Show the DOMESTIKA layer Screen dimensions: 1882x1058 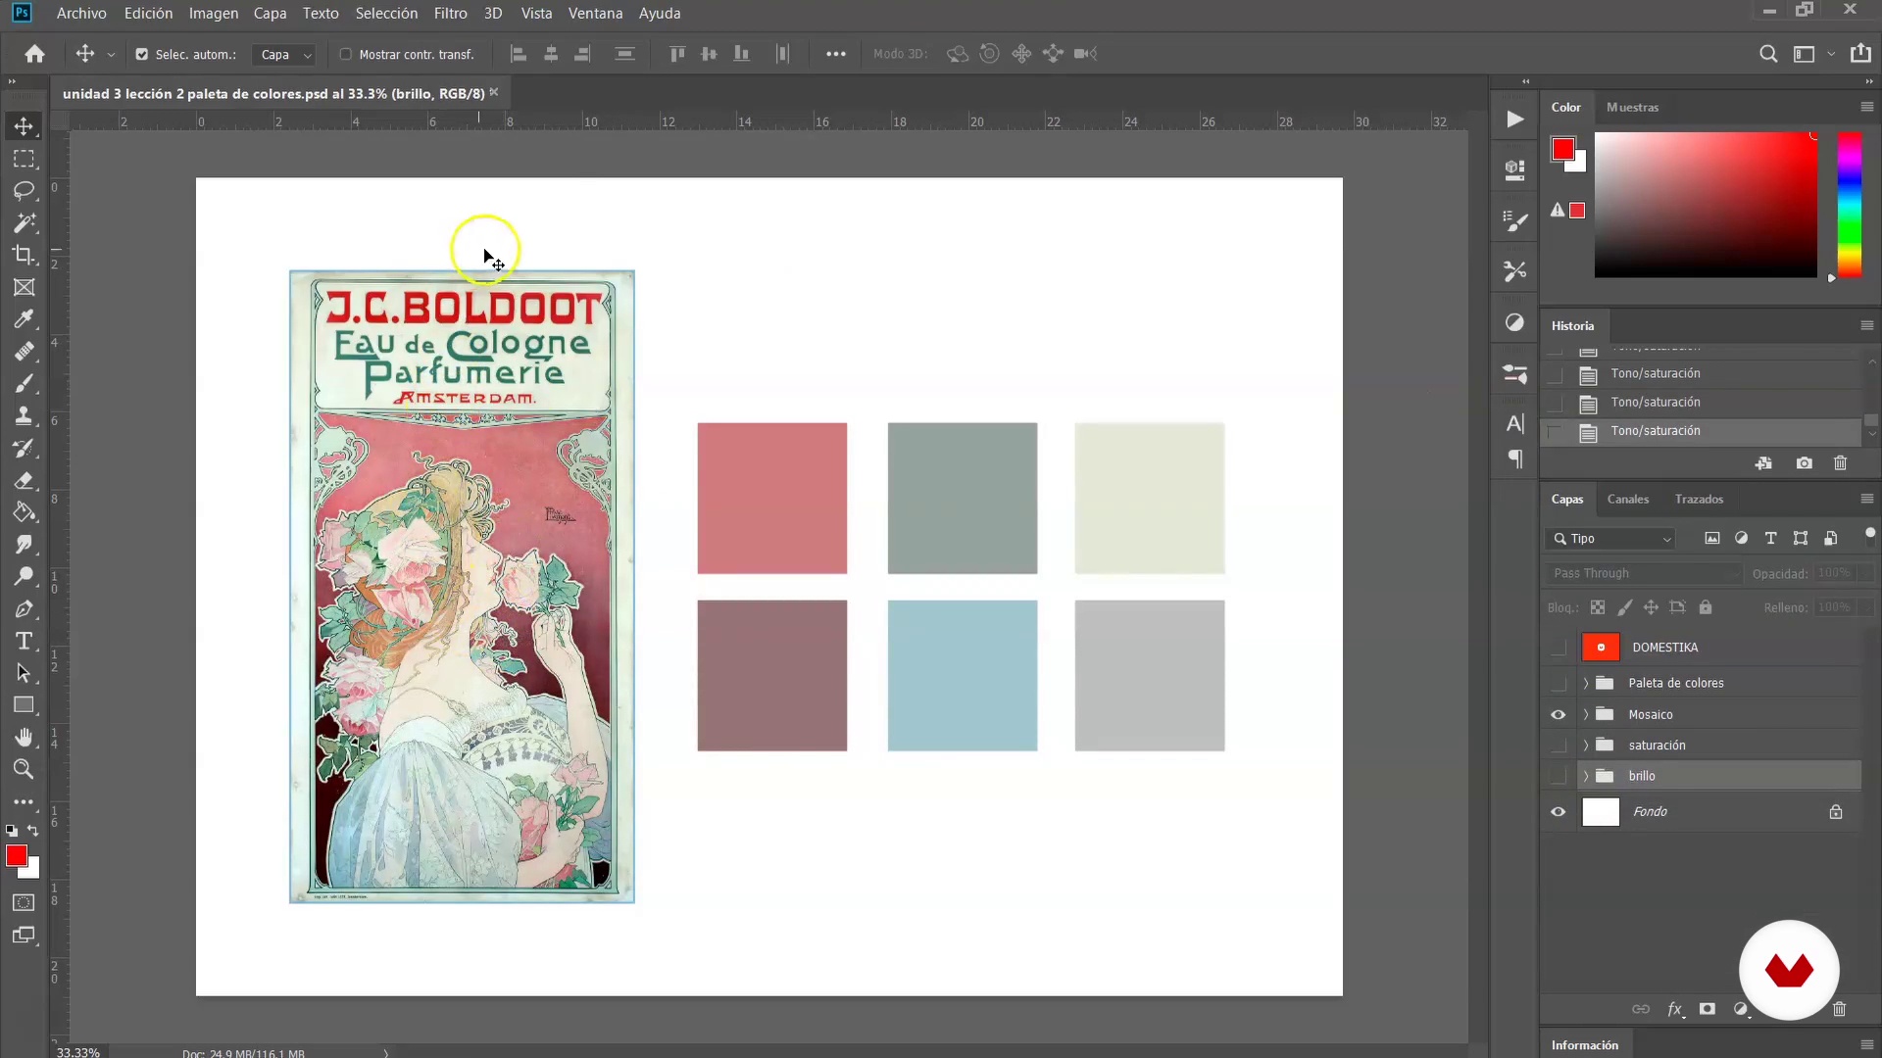point(1558,648)
